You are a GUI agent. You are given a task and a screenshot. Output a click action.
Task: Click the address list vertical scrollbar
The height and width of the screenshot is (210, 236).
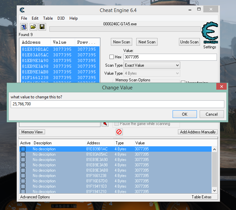click(215, 170)
